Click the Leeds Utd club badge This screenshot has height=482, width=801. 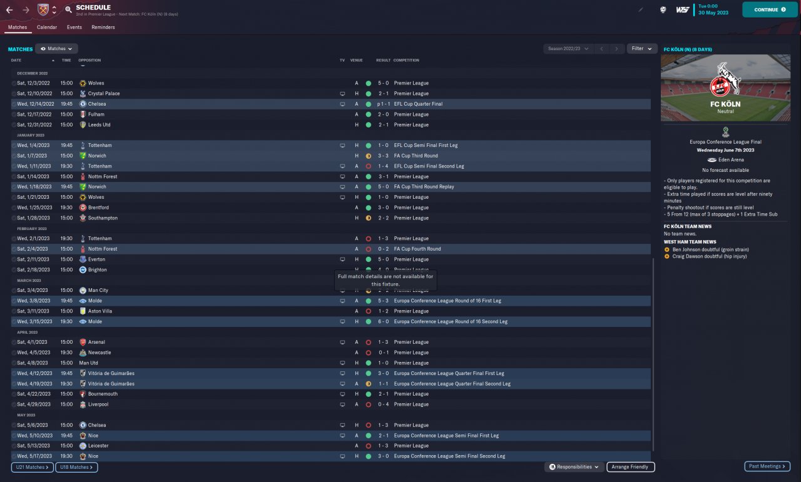click(83, 125)
